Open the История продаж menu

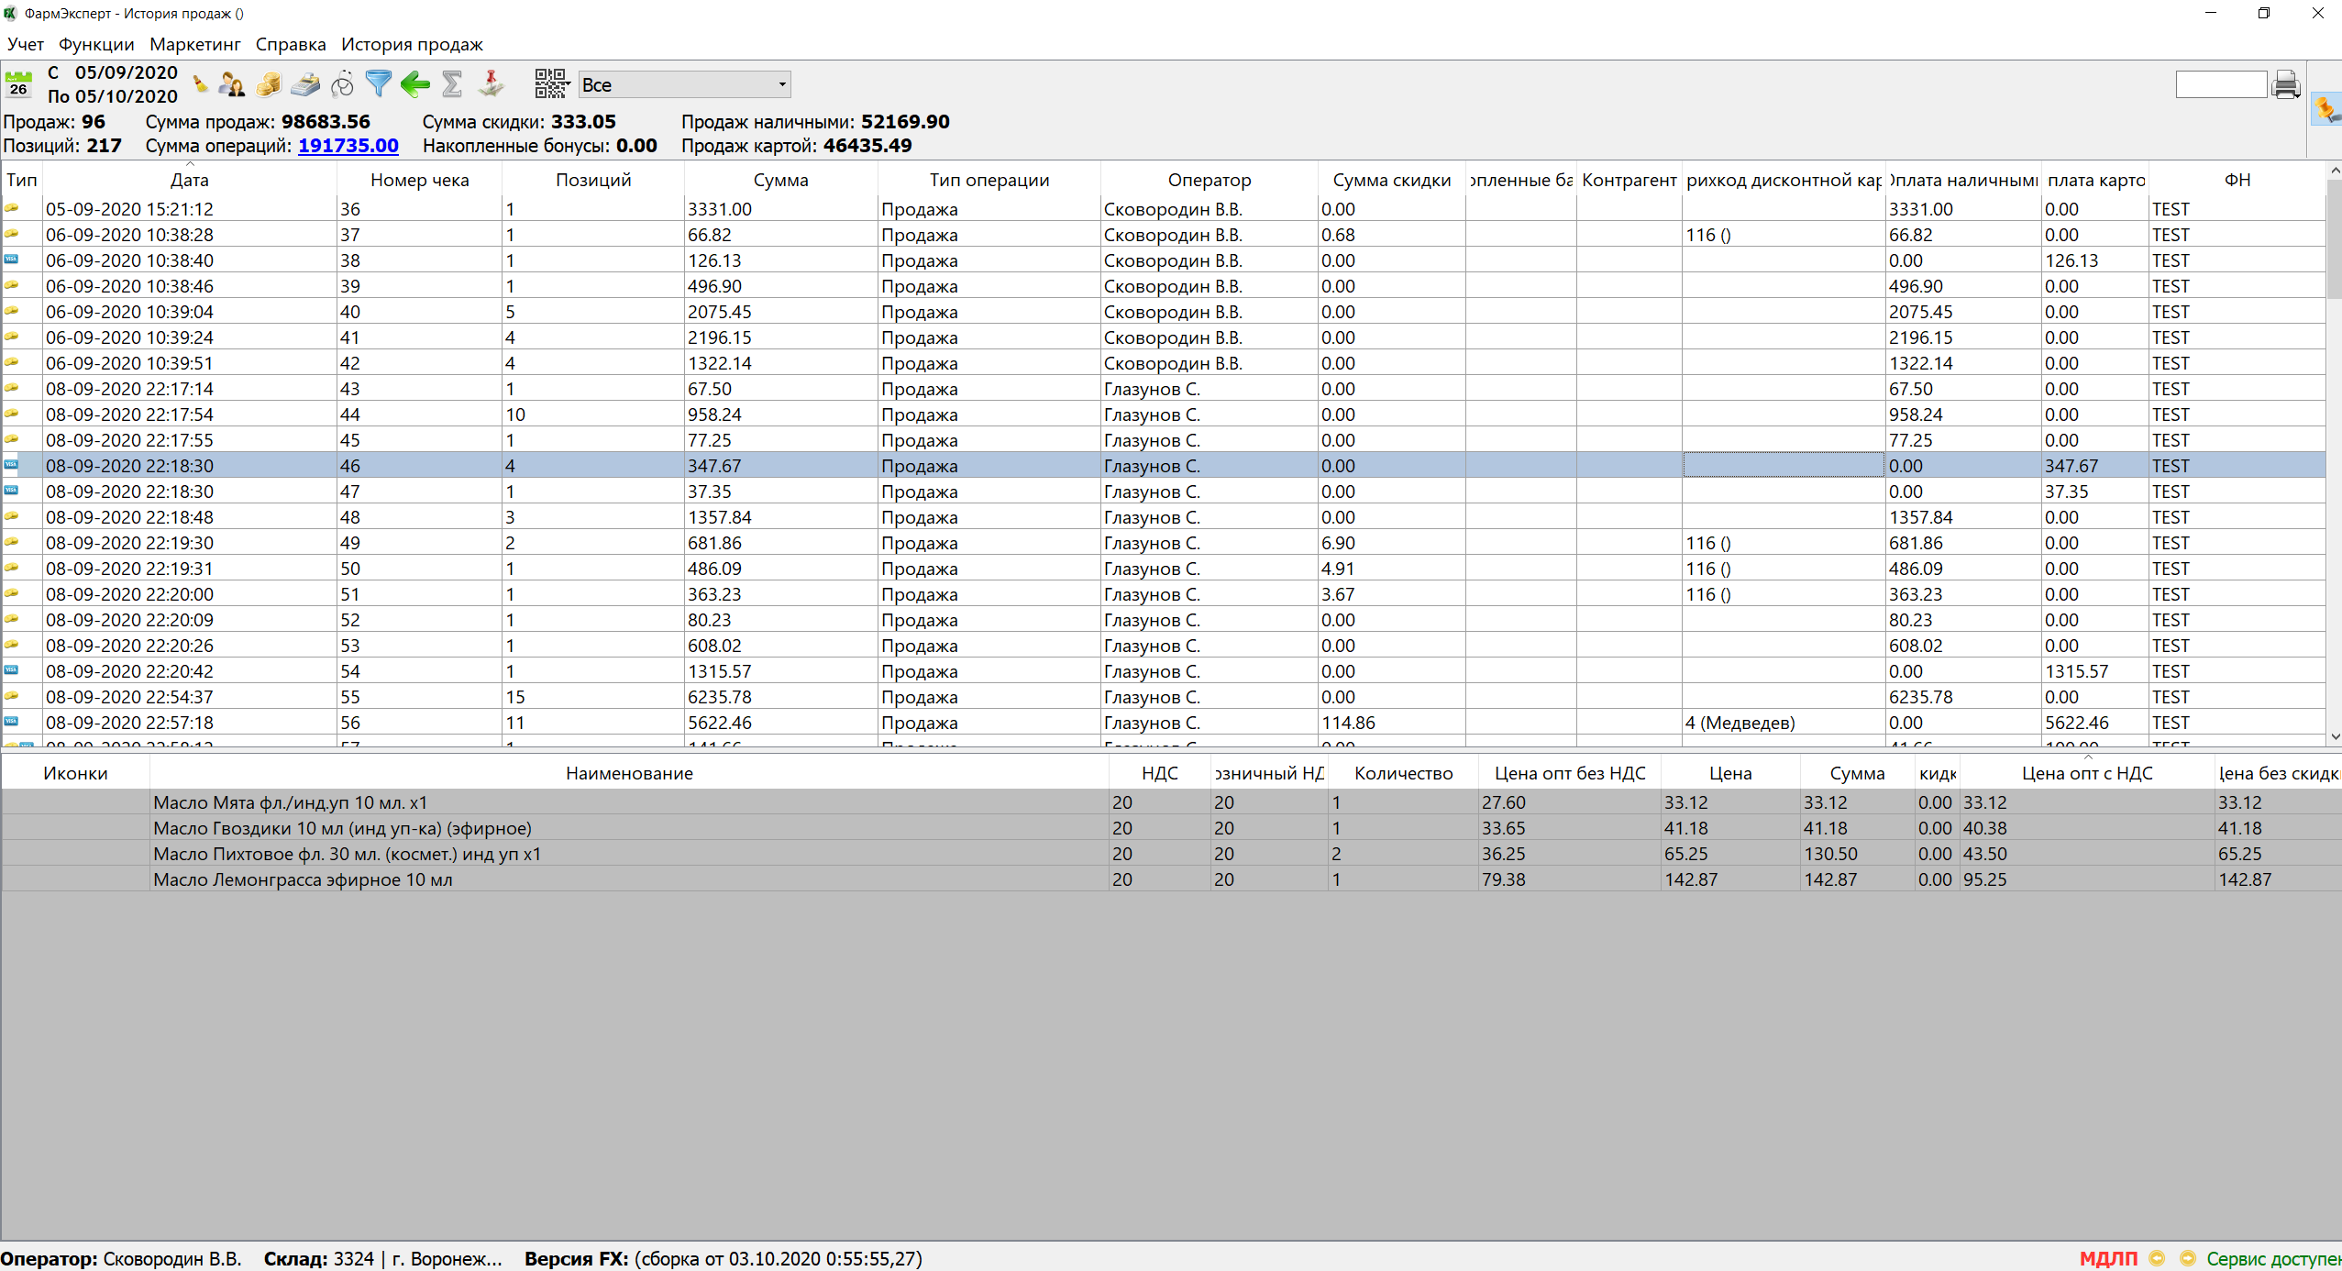pyautogui.click(x=412, y=44)
